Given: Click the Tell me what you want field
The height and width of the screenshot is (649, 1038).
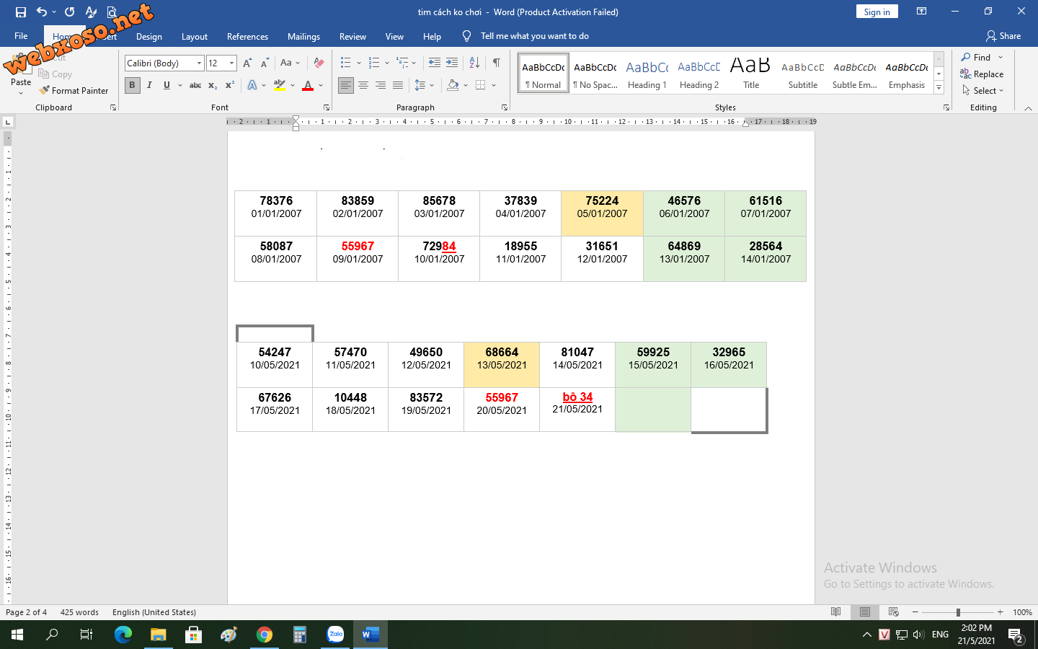Looking at the screenshot, I should point(535,36).
